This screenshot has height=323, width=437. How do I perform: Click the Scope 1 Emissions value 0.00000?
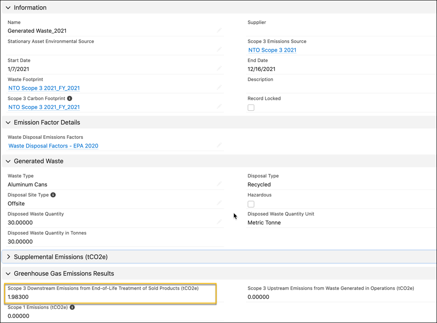[x=18, y=316]
